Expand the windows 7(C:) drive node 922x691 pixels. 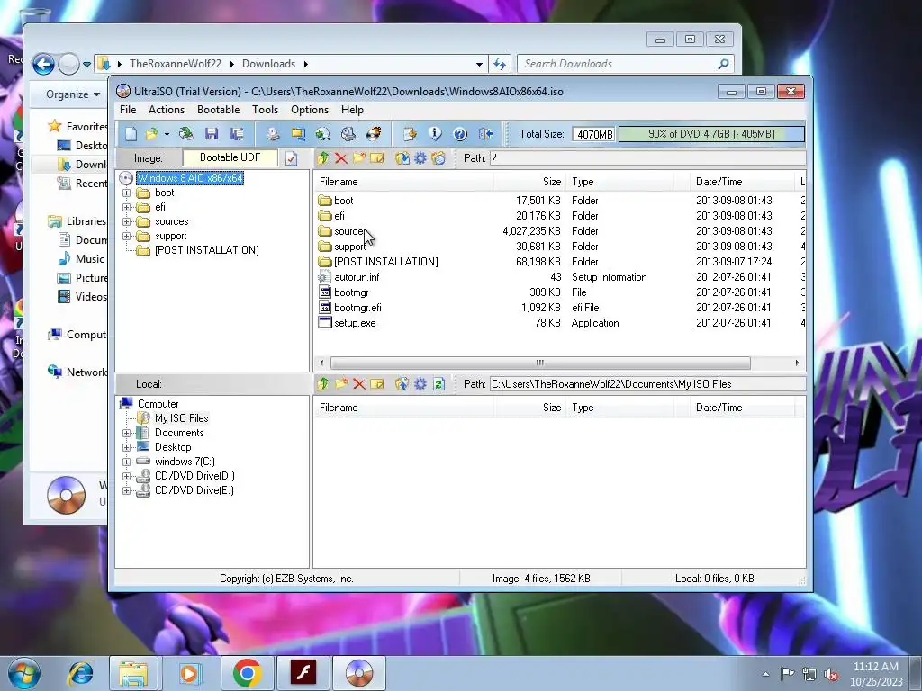tap(126, 462)
